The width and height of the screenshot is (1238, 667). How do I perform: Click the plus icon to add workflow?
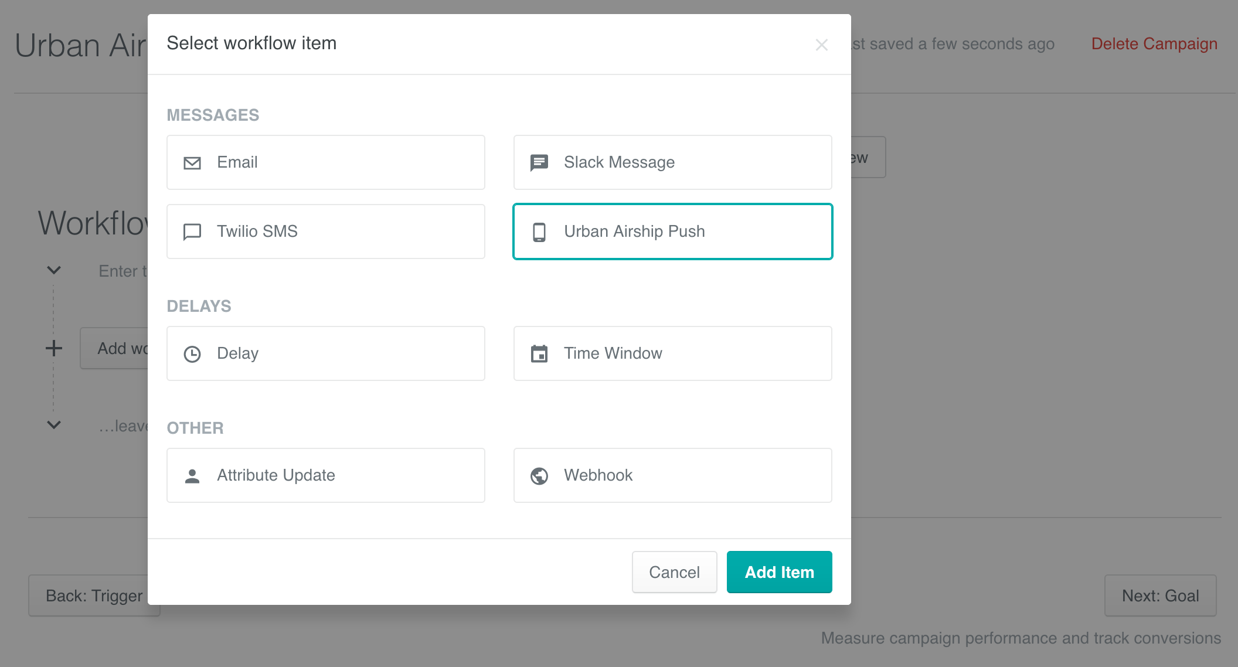coord(54,348)
